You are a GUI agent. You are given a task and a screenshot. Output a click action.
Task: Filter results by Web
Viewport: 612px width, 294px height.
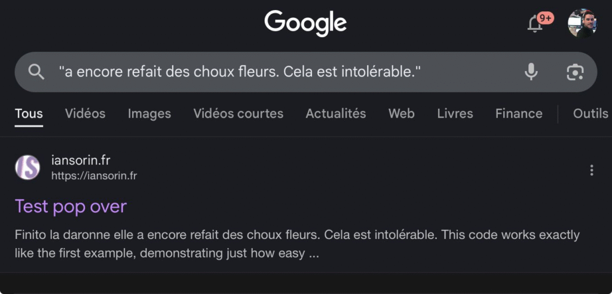click(401, 114)
